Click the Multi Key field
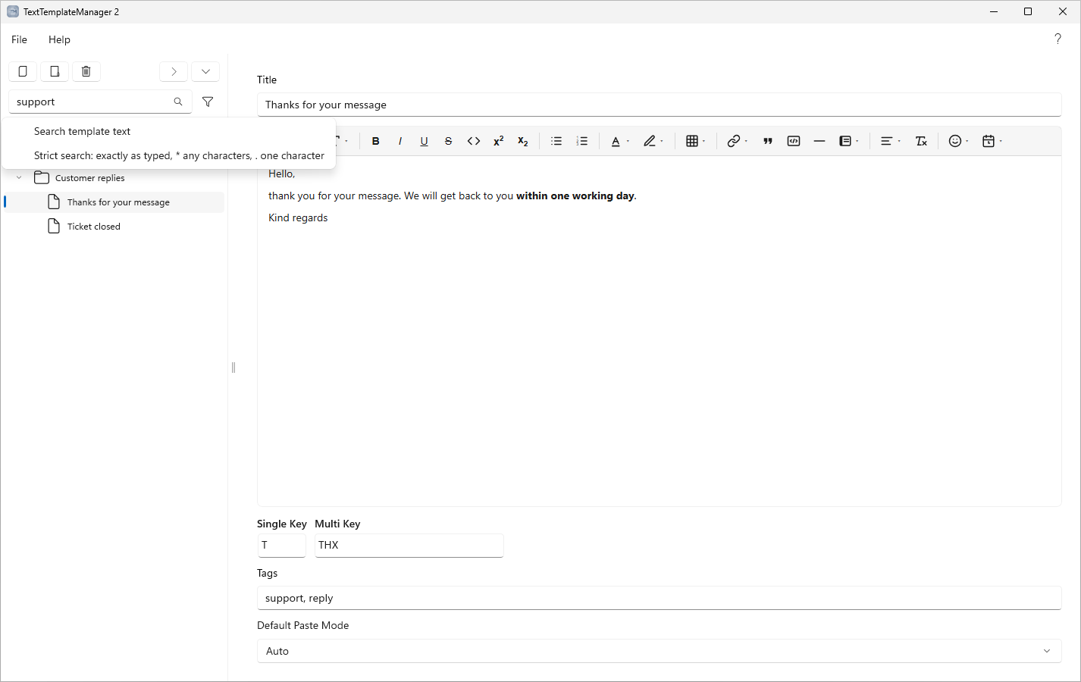The height and width of the screenshot is (682, 1081). point(409,546)
